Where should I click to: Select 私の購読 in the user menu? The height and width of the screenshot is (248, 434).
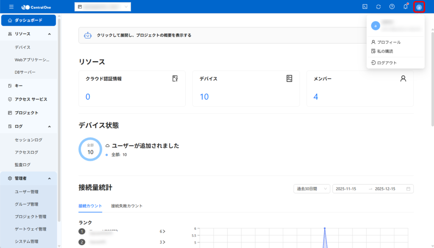(x=385, y=51)
